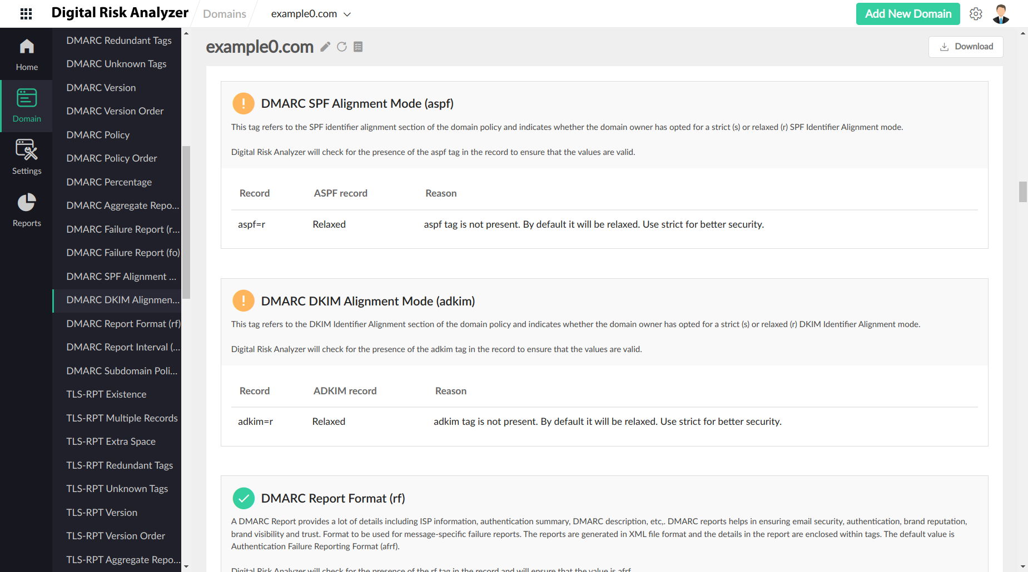The height and width of the screenshot is (572, 1028).
Task: Expand the example0.com domain selector
Action: click(347, 14)
